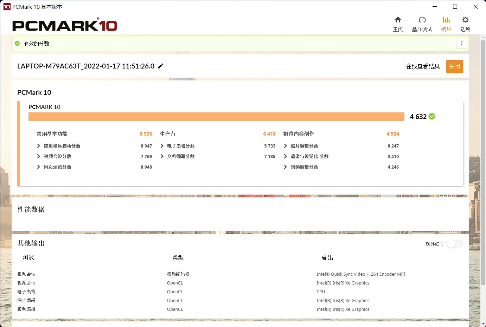Viewport: 486px width, 327px height.
Task: Expand 应用程序启动分数 row
Action: click(39, 146)
